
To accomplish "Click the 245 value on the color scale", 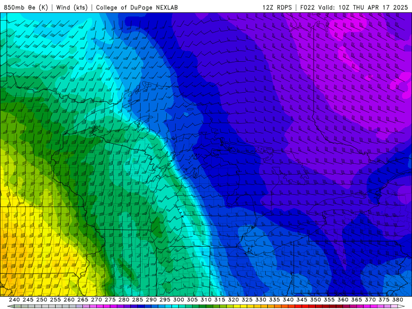I will click(28, 300).
